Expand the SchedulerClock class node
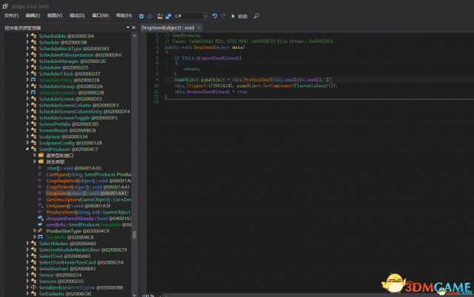The width and height of the screenshot is (474, 297). (27, 73)
